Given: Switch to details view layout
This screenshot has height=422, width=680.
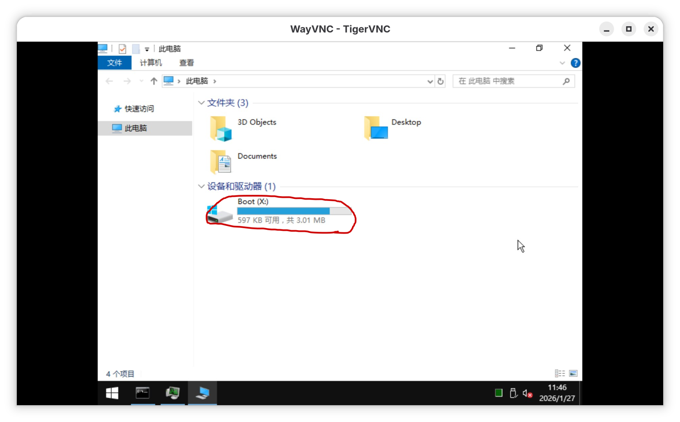Looking at the screenshot, I should [x=560, y=374].
